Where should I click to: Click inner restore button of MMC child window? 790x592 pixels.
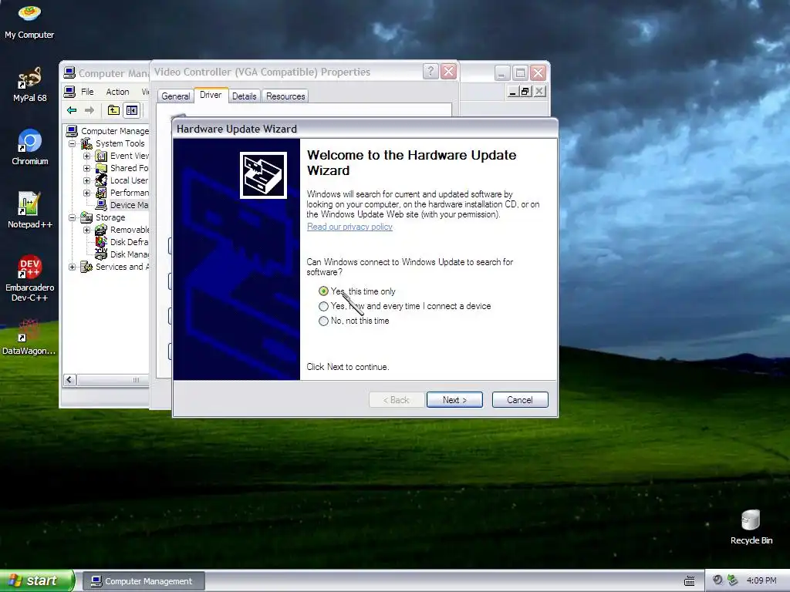click(525, 91)
